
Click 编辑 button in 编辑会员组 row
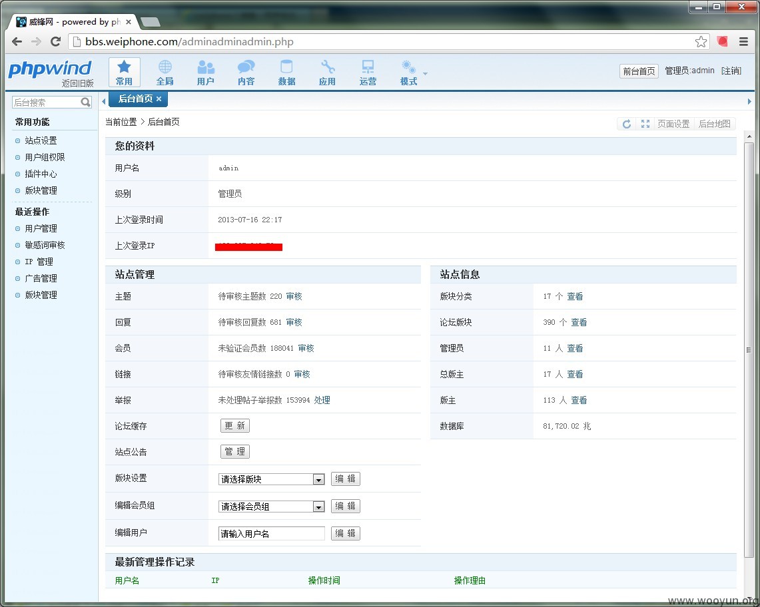click(346, 506)
